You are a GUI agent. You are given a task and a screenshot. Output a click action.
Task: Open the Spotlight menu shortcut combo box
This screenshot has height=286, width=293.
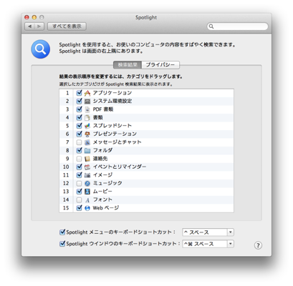[x=208, y=232]
